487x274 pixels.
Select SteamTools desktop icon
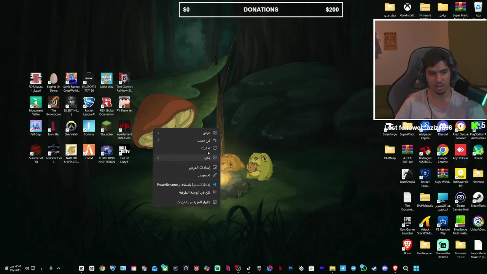tap(478, 200)
